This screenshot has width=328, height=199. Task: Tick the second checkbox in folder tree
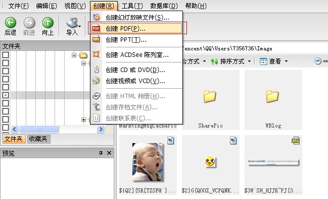click(6, 63)
